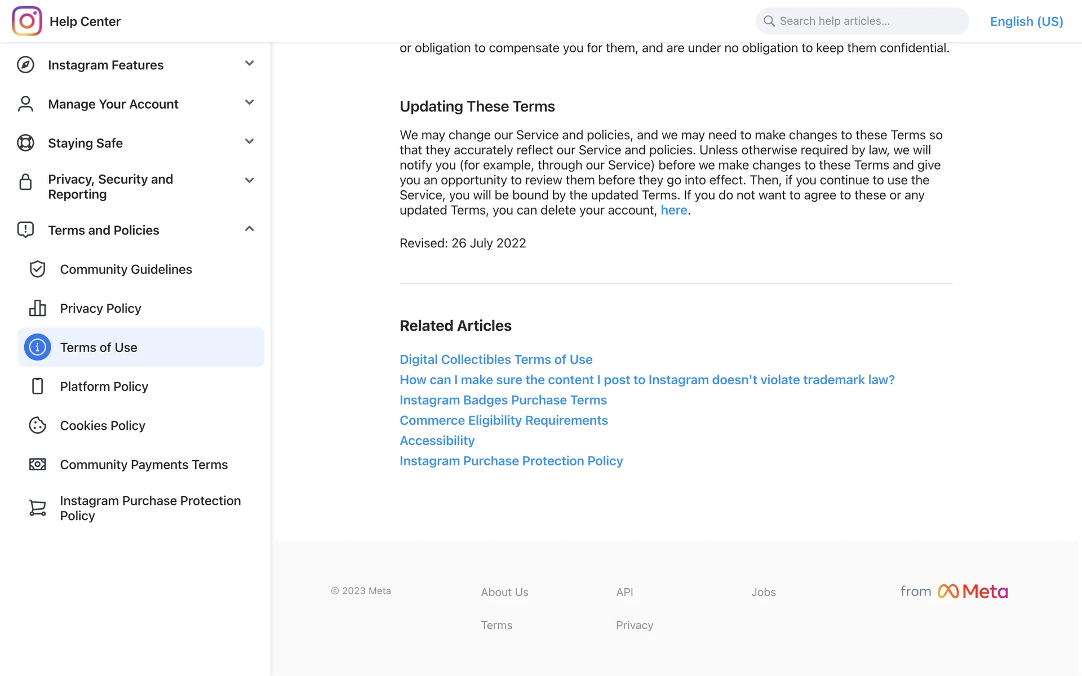
Task: Open Digital Collectibles Terms of Use link
Action: (x=496, y=359)
